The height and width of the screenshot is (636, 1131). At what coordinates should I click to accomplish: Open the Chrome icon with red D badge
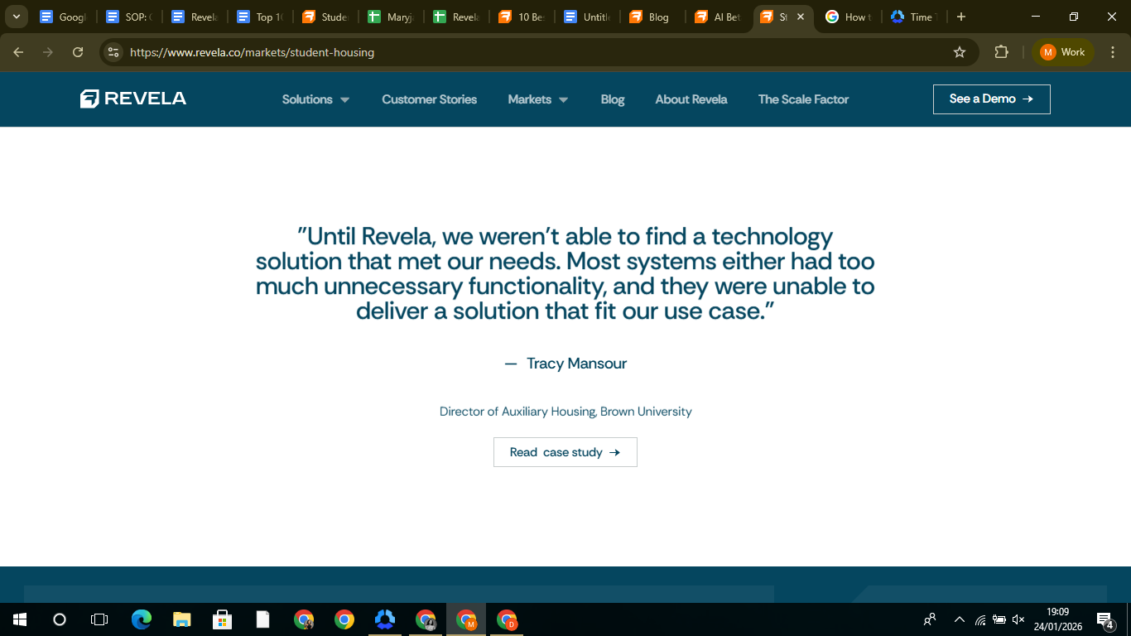tap(508, 619)
